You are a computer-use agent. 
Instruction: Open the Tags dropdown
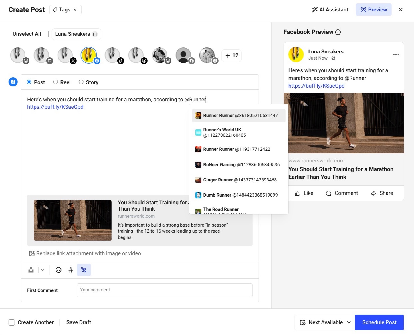pyautogui.click(x=65, y=10)
